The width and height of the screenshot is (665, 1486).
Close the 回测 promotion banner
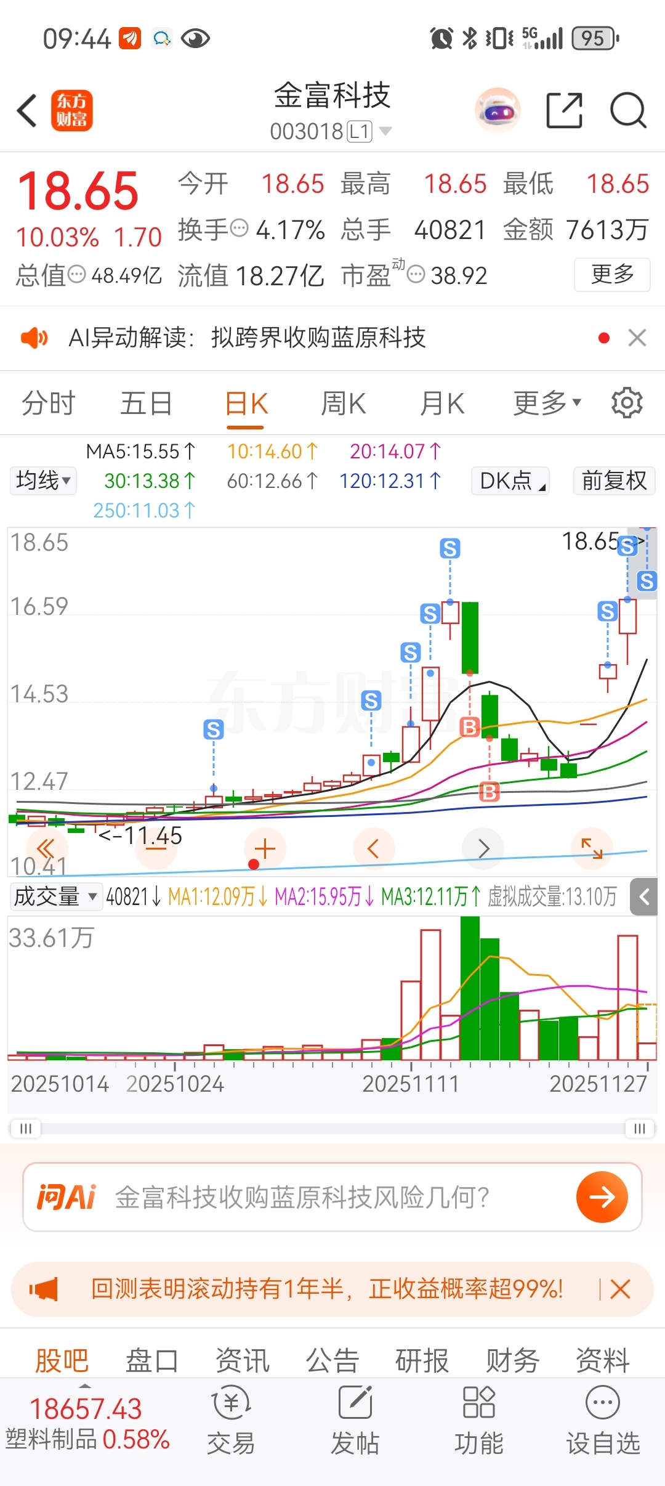point(621,1289)
